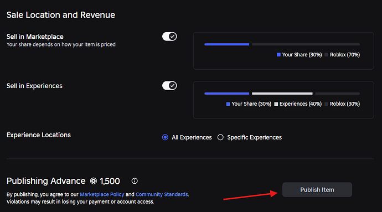Click the 'Experiences (40%)' legend label
Viewport: 382px width, 212px height.
pyautogui.click(x=298, y=104)
